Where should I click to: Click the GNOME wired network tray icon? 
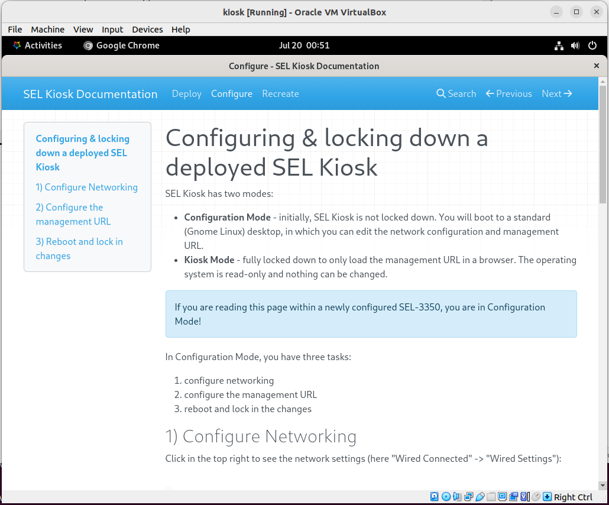click(x=559, y=46)
